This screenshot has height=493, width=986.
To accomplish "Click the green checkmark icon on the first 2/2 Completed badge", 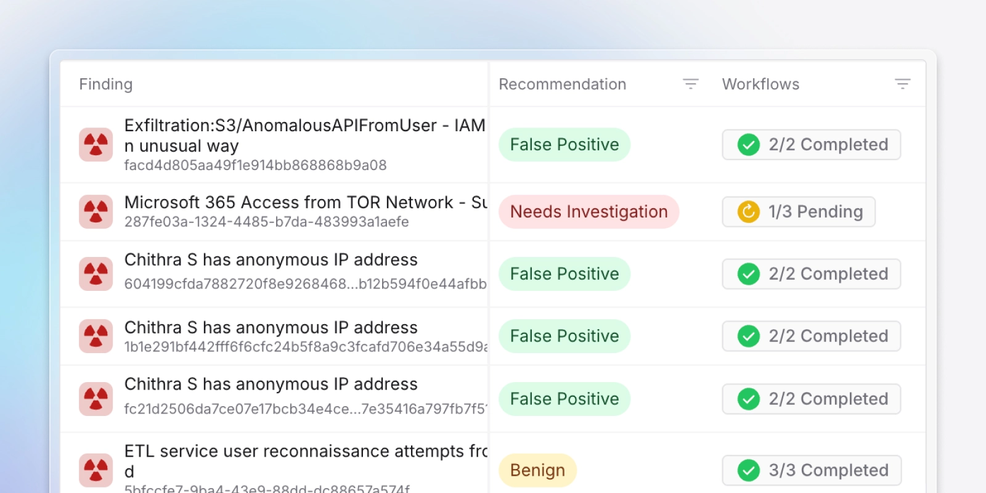I will [x=748, y=144].
